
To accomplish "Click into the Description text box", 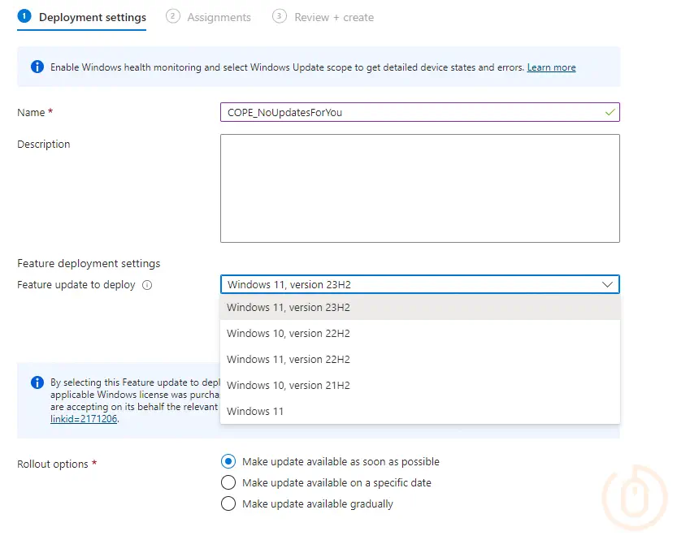I will [x=419, y=188].
